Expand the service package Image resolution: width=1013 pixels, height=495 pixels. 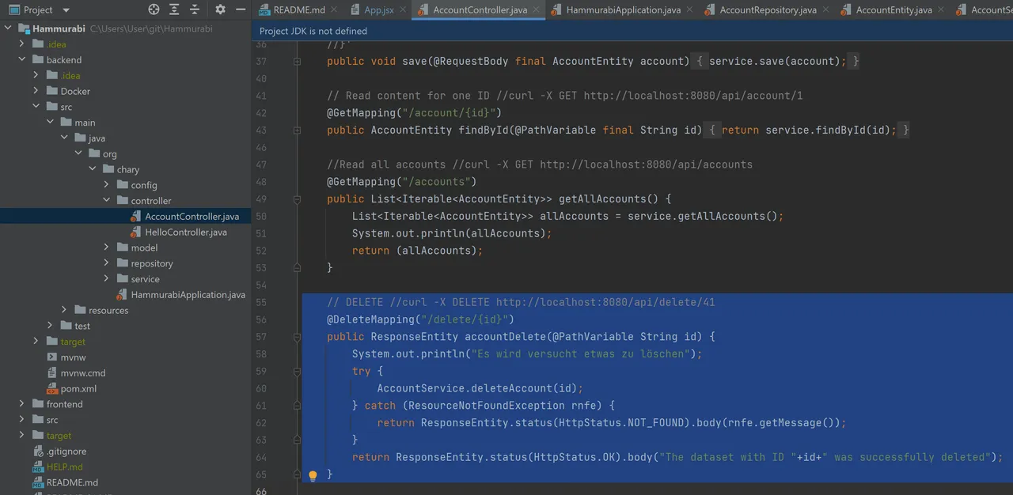click(107, 279)
